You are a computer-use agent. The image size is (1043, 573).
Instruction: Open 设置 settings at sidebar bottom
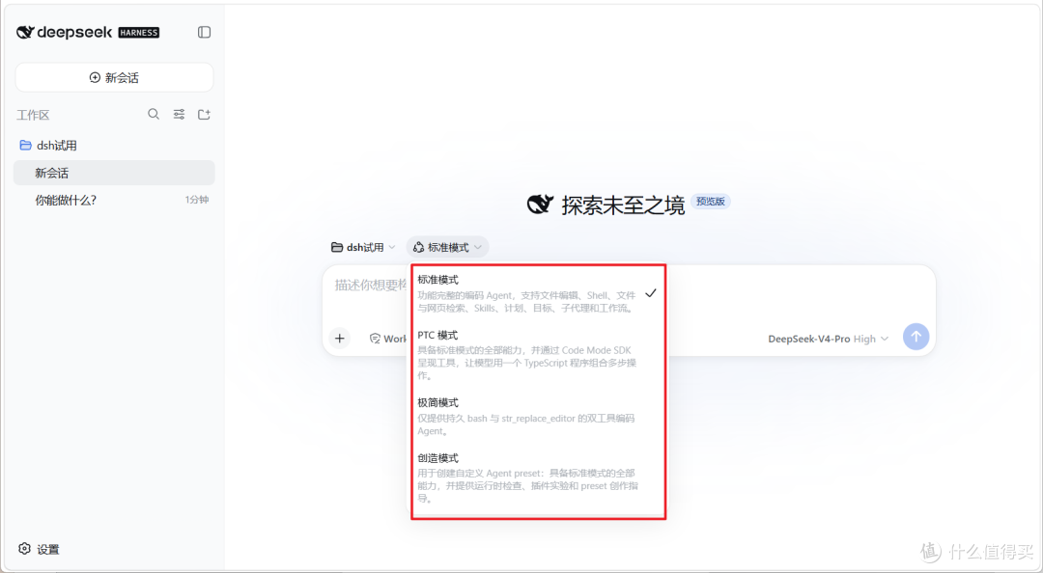click(x=40, y=549)
